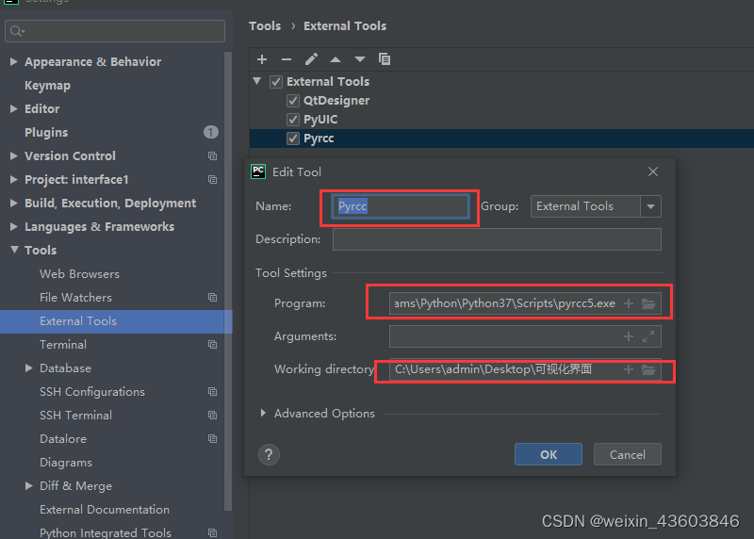Click the search magnifier icon in settings

[17, 31]
